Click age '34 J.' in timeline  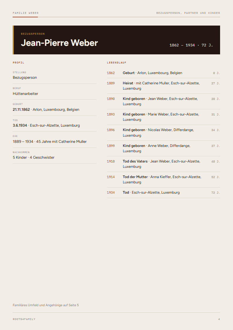pos(216,130)
